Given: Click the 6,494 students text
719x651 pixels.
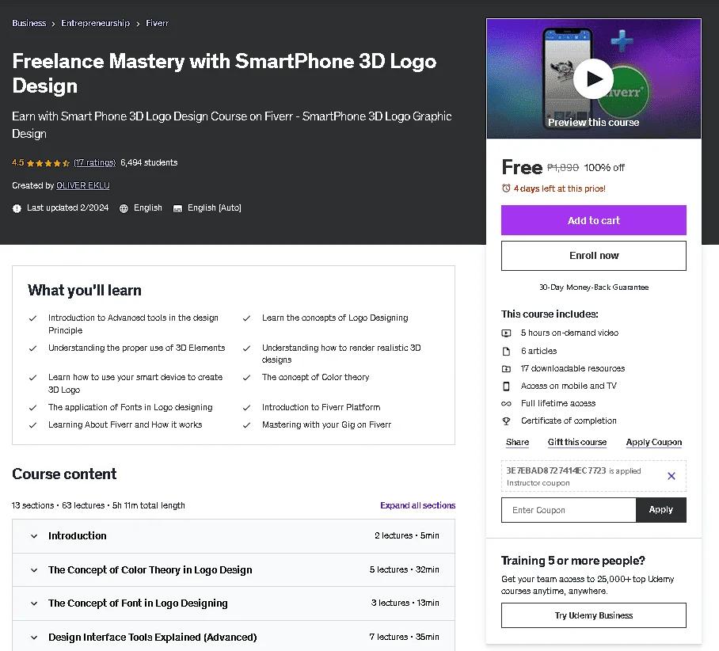Looking at the screenshot, I should [x=149, y=162].
